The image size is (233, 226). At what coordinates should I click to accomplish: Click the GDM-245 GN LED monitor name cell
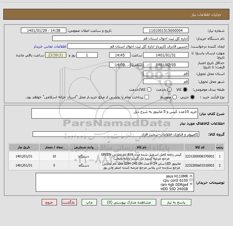pyautogui.click(x=142, y=166)
